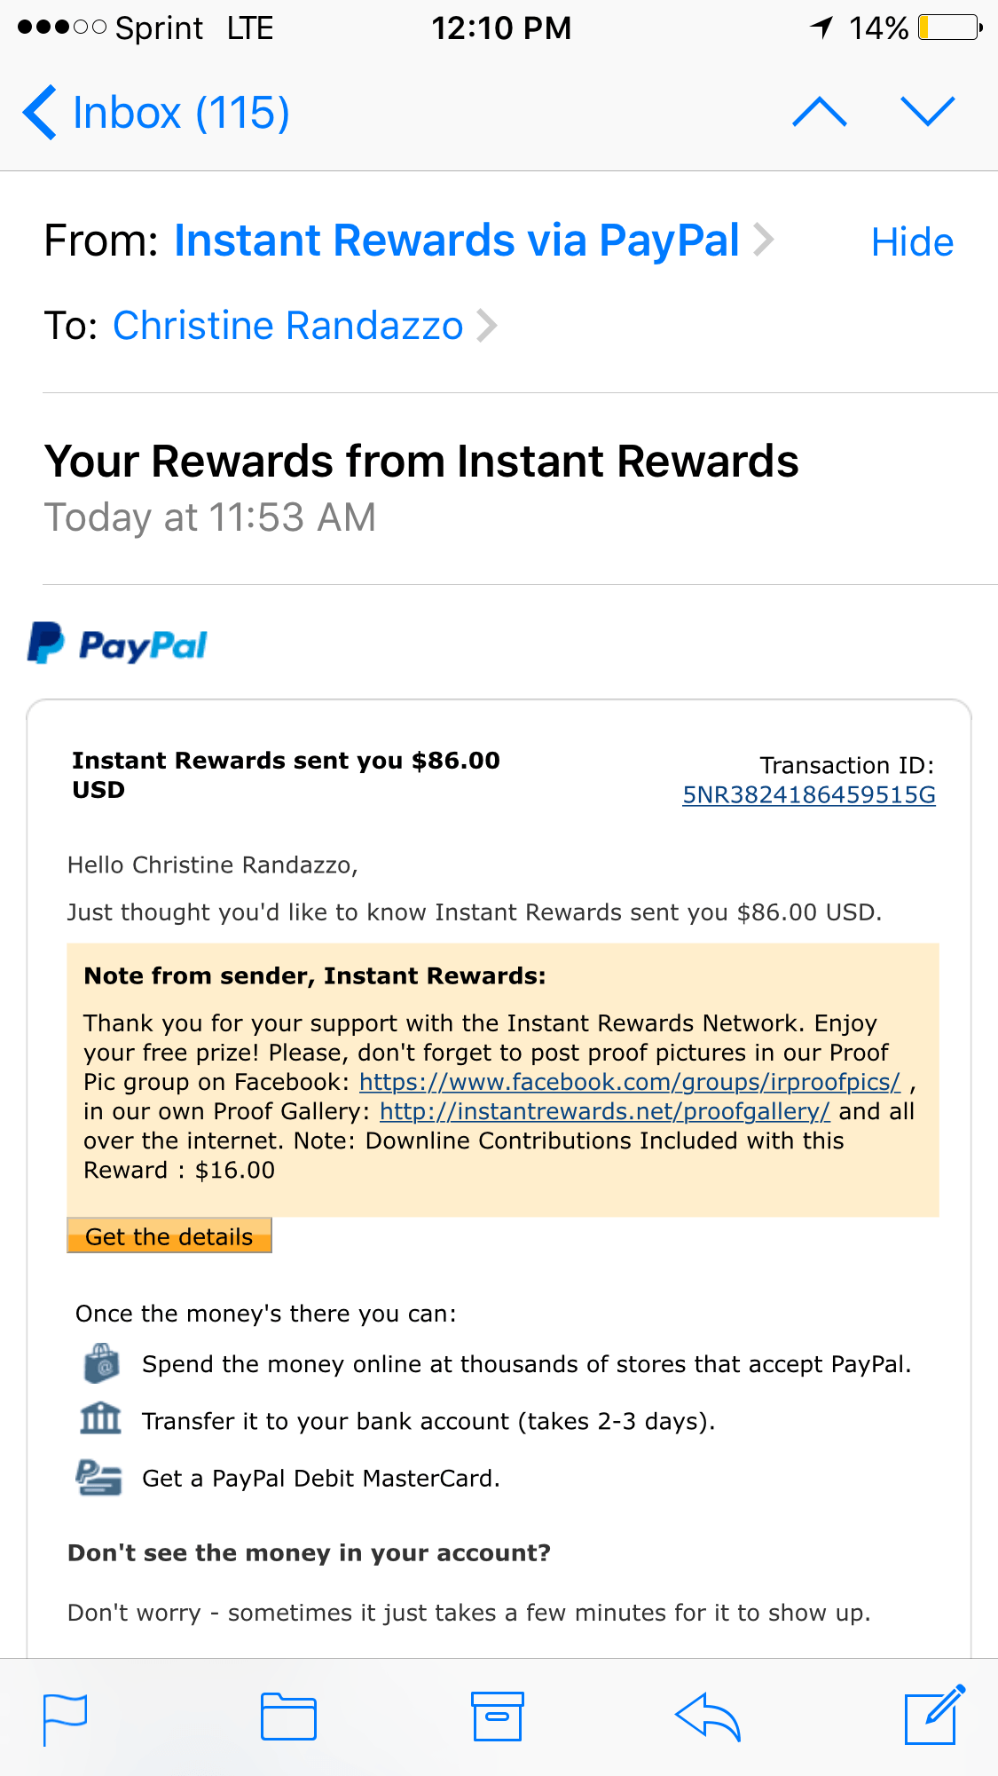Expand recipient Christine Randazzo details
The image size is (998, 1776).
304,326
